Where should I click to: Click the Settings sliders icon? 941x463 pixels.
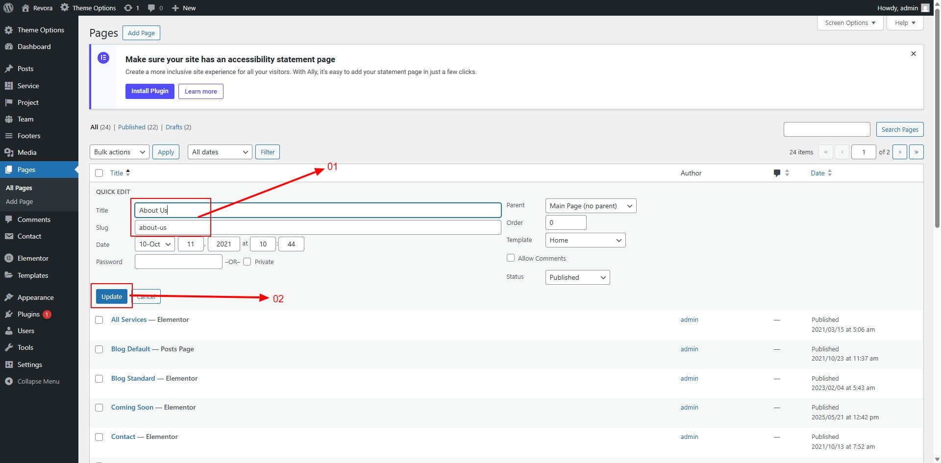point(8,365)
